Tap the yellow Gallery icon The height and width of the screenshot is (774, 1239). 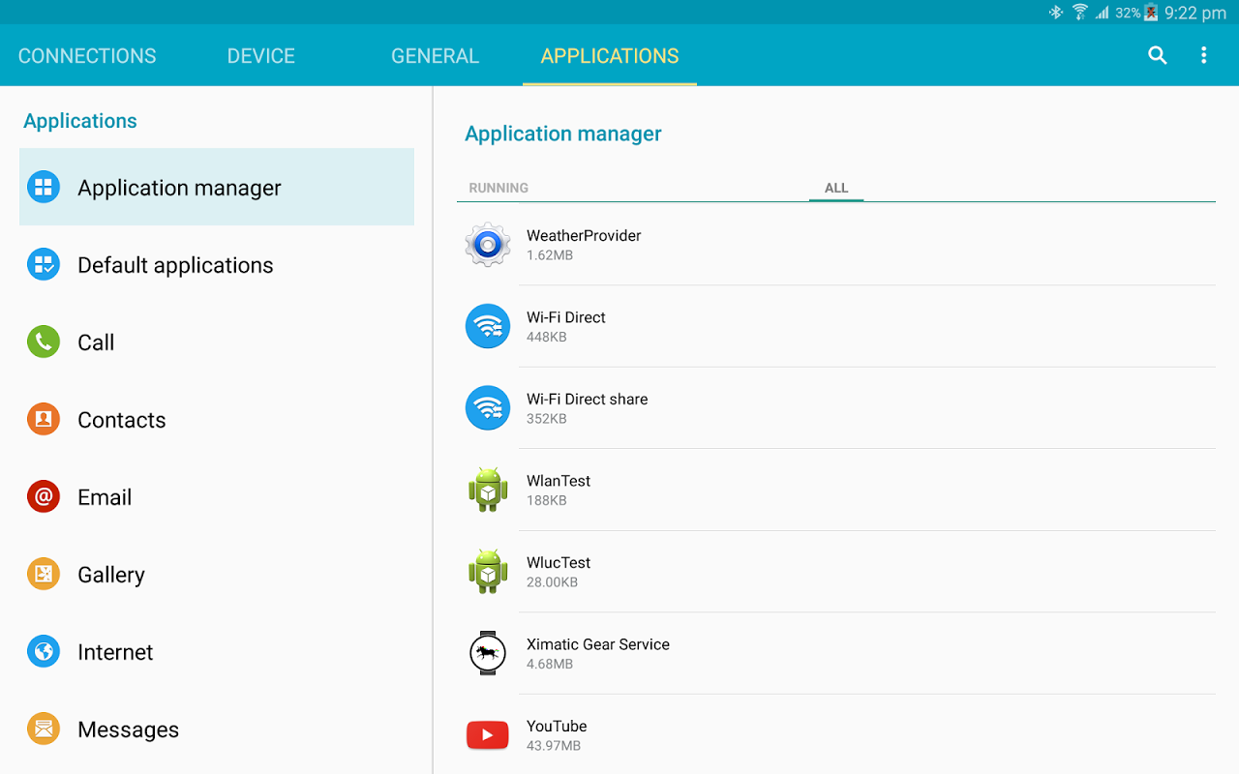point(44,574)
